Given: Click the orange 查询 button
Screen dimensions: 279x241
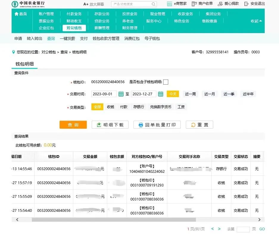Looking at the screenshot, I should tap(73, 125).
